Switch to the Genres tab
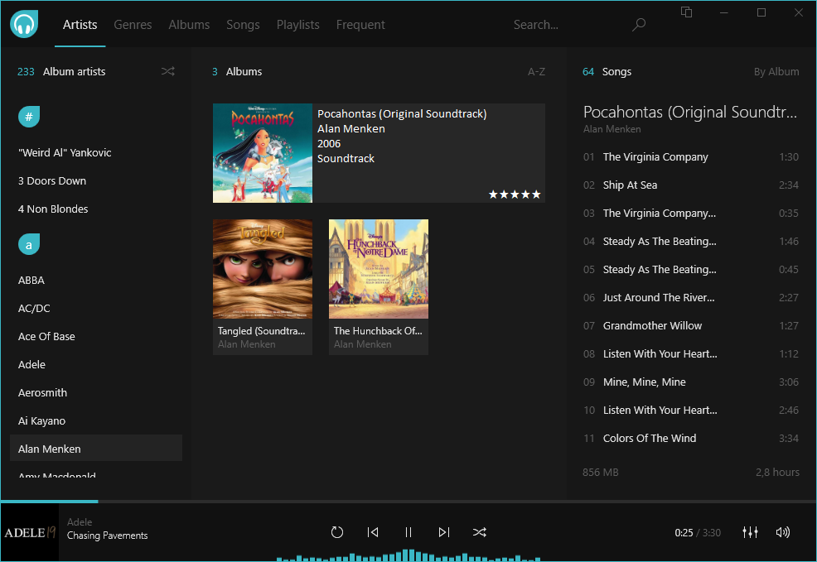817x562 pixels. pos(133,25)
